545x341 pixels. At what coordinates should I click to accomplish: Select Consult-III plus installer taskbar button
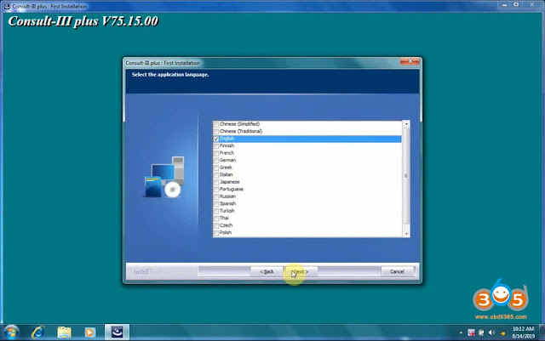click(118, 332)
